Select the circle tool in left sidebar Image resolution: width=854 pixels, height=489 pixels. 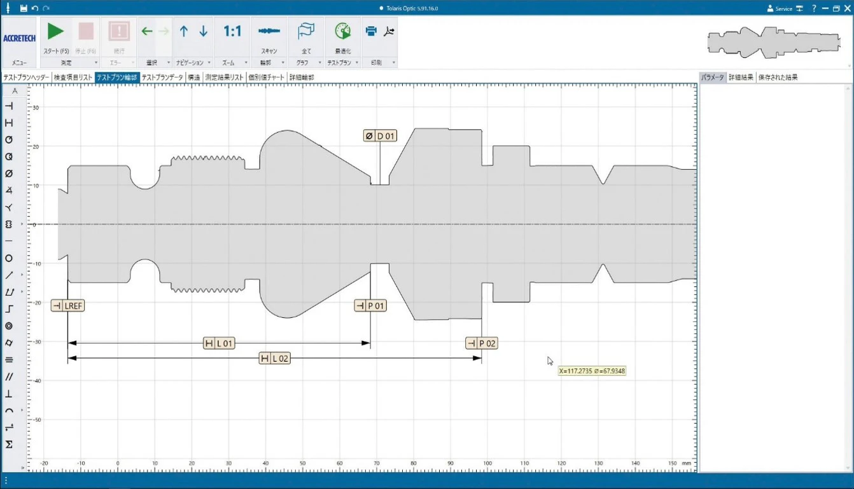click(x=9, y=258)
